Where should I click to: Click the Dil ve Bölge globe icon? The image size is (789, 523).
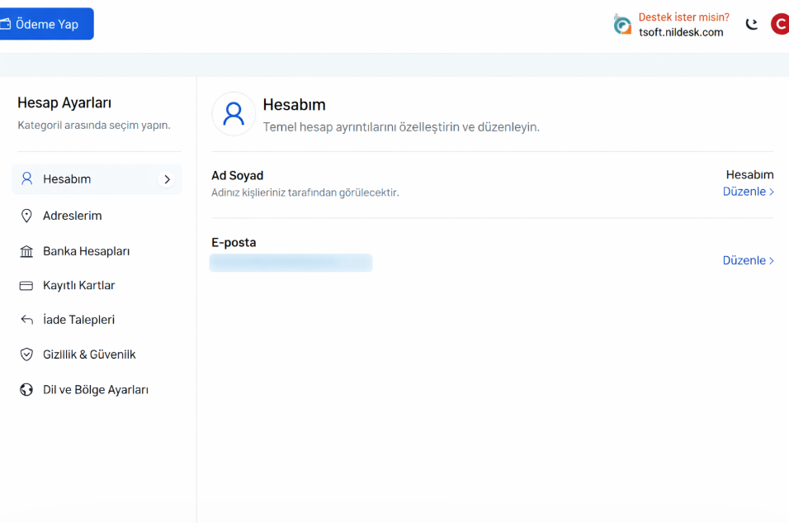[26, 390]
